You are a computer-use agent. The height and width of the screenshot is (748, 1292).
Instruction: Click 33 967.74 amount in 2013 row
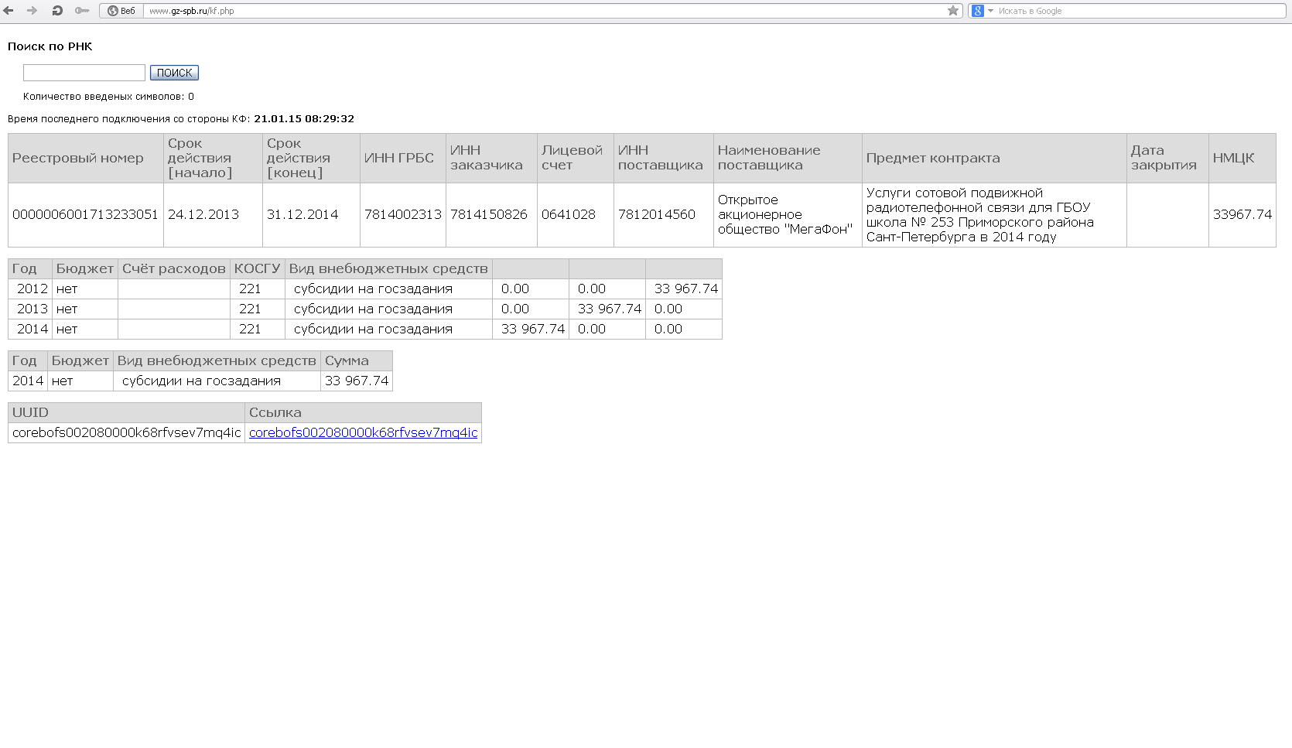click(610, 309)
